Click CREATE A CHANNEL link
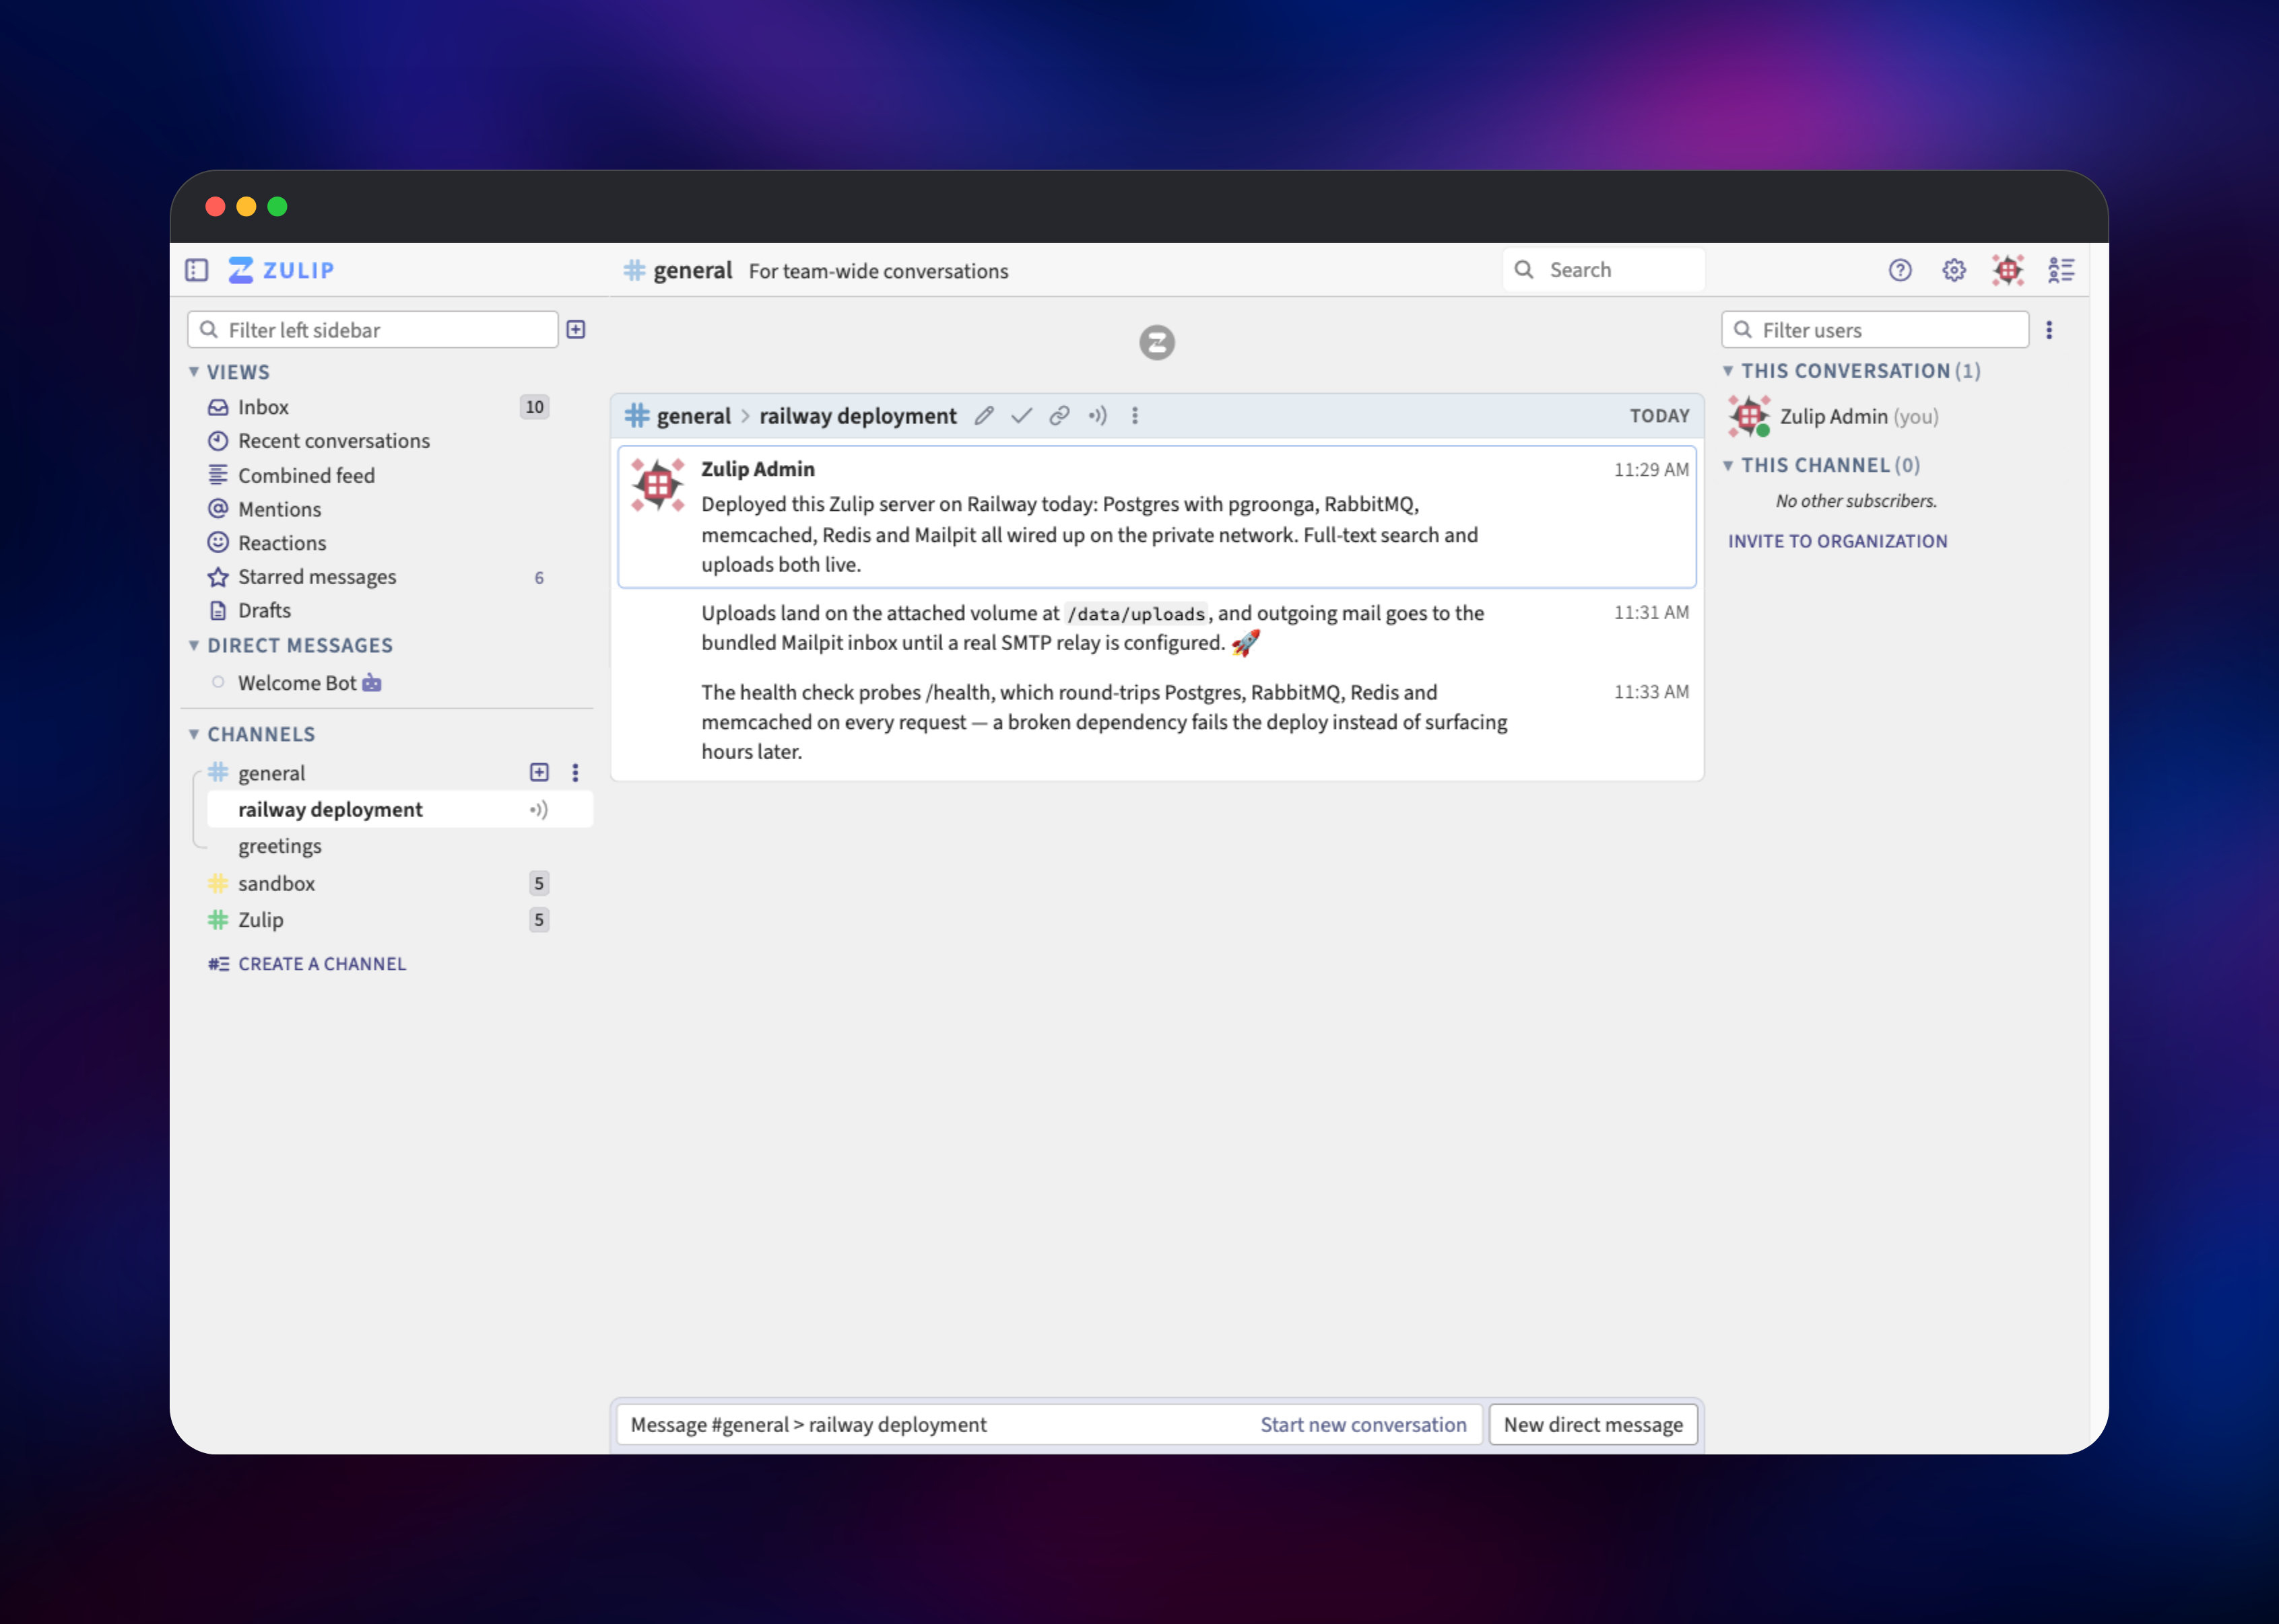 (x=307, y=964)
